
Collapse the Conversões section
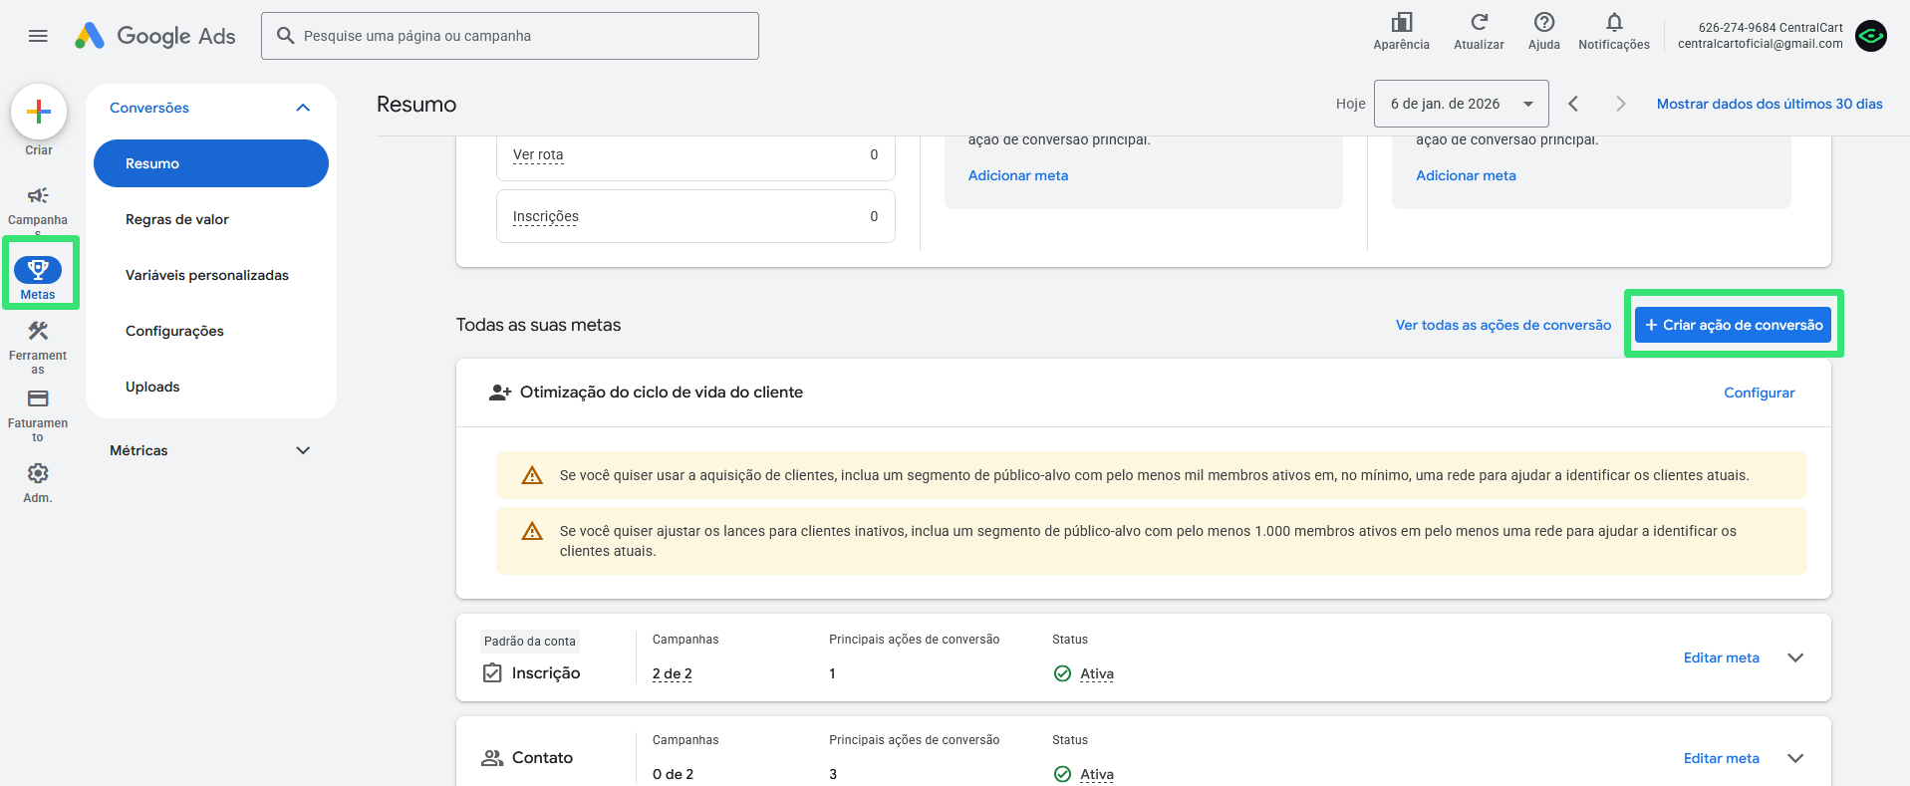(303, 108)
